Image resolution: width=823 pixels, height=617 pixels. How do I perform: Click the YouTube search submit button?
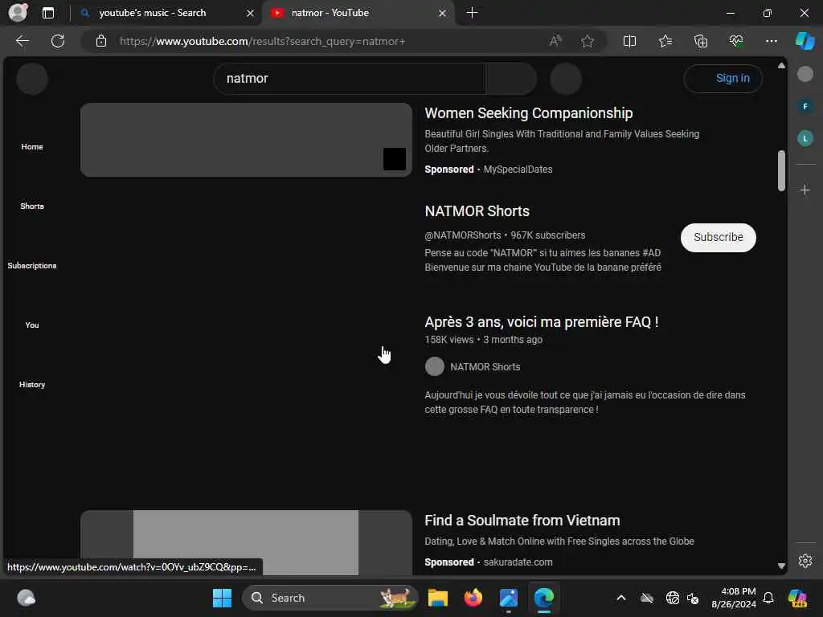click(510, 79)
